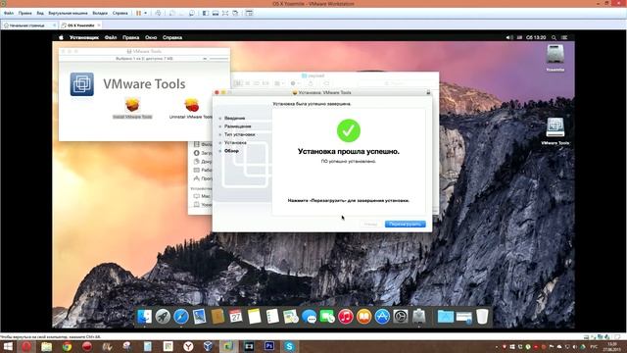Image resolution: width=627 pixels, height=353 pixels.
Task: Open VMware Tools volume on desktop
Action: 555,127
